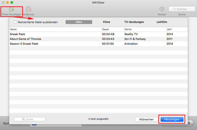Sort by the Genre column header
The image size is (197, 130).
145,29
